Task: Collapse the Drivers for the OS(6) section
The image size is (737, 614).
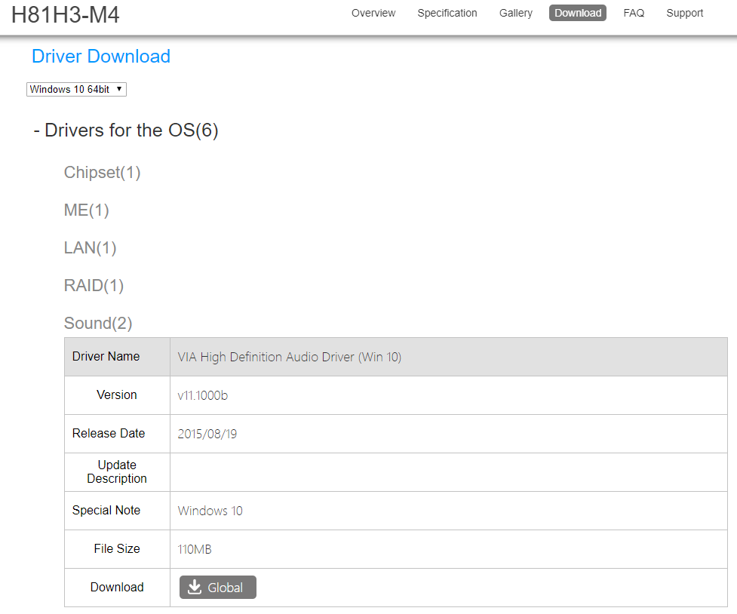Action: (x=126, y=130)
